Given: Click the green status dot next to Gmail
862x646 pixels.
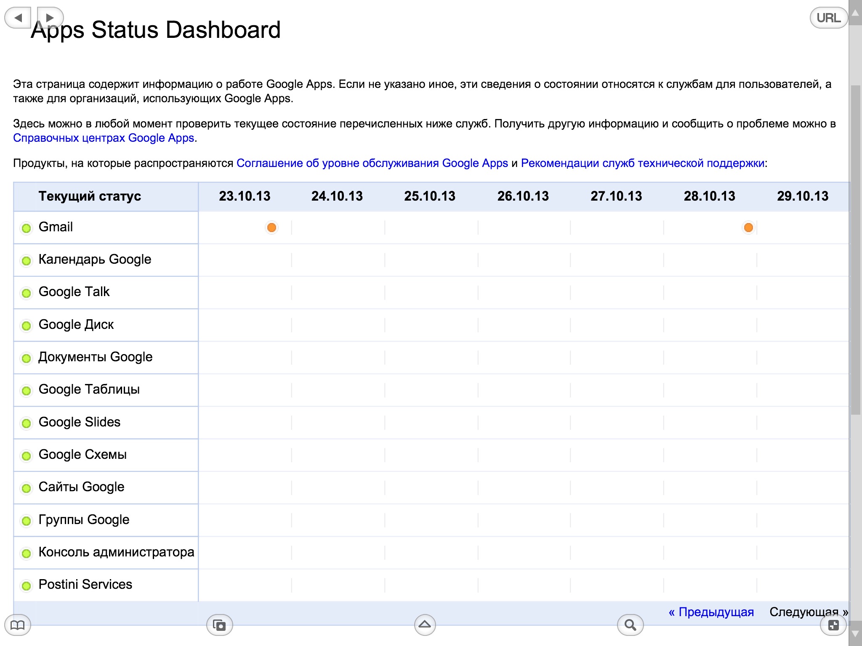Looking at the screenshot, I should pyautogui.click(x=26, y=228).
